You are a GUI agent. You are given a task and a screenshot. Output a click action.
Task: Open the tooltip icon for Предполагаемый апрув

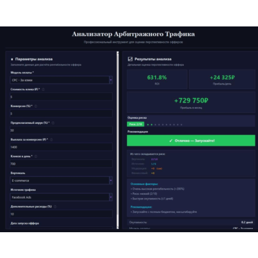[x=53, y=123]
